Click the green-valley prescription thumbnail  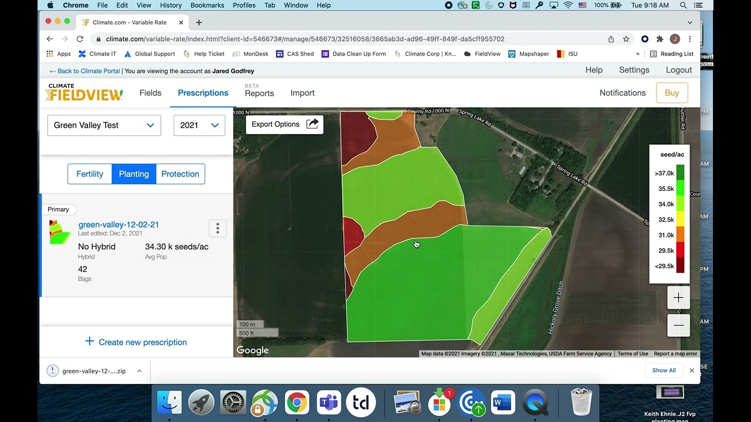[x=60, y=232]
